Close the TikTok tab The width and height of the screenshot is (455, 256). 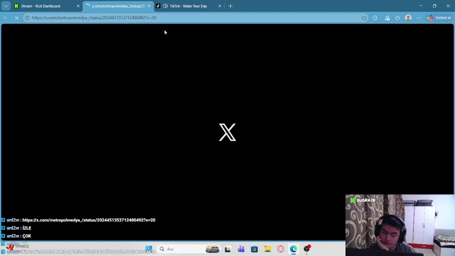tap(220, 6)
